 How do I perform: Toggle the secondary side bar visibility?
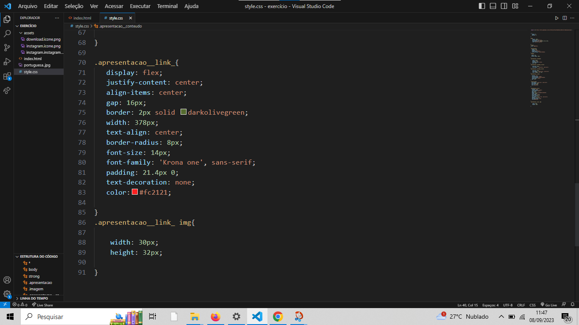coord(504,6)
